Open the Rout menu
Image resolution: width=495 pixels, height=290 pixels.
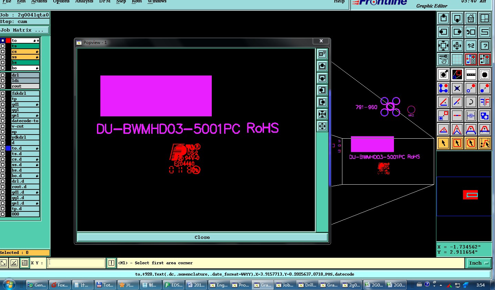click(x=137, y=1)
